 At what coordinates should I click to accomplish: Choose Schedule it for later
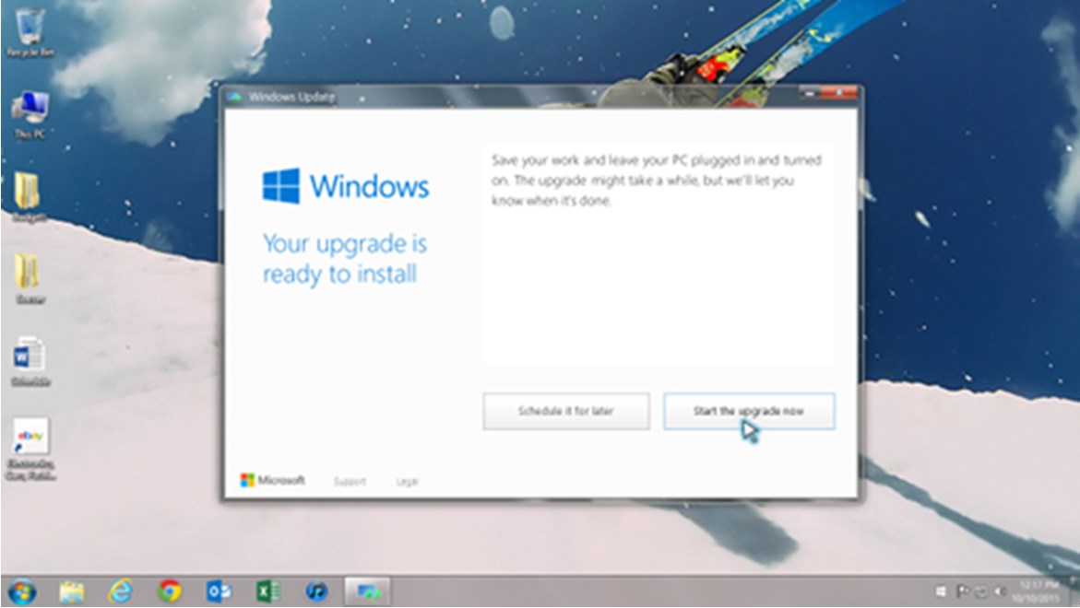566,411
